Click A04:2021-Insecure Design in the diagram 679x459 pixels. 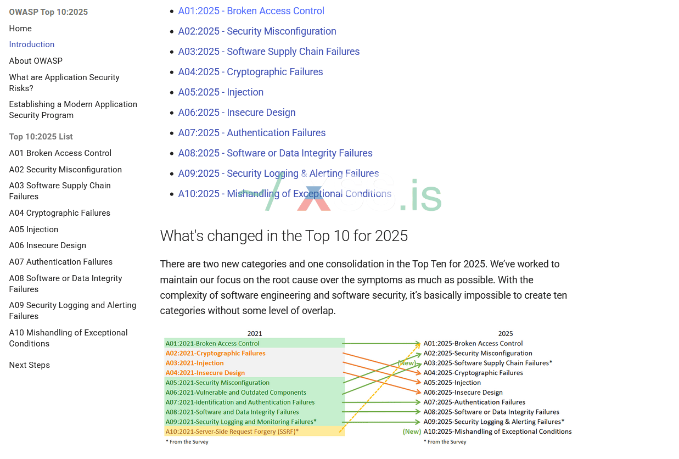pos(205,373)
